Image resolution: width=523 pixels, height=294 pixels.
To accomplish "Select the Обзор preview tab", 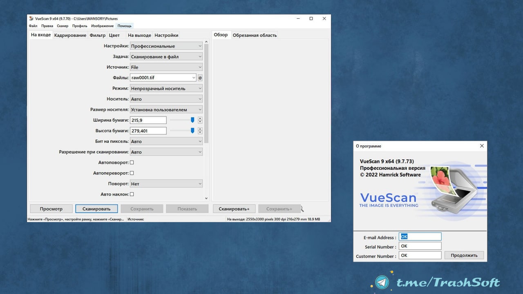I will point(221,35).
